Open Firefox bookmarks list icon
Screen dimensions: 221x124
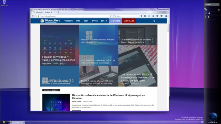point(145,16)
